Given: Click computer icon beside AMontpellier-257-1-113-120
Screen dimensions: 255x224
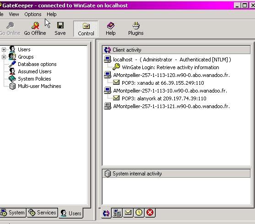Looking at the screenshot, I should point(108,75).
